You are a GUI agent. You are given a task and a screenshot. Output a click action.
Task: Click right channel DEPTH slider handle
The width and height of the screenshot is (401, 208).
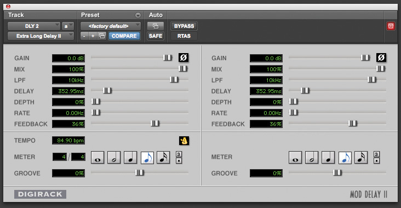tap(293, 102)
